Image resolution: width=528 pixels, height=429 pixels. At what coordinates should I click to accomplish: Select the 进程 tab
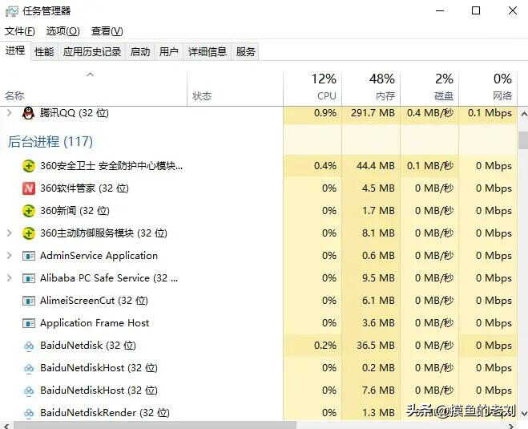click(15, 51)
